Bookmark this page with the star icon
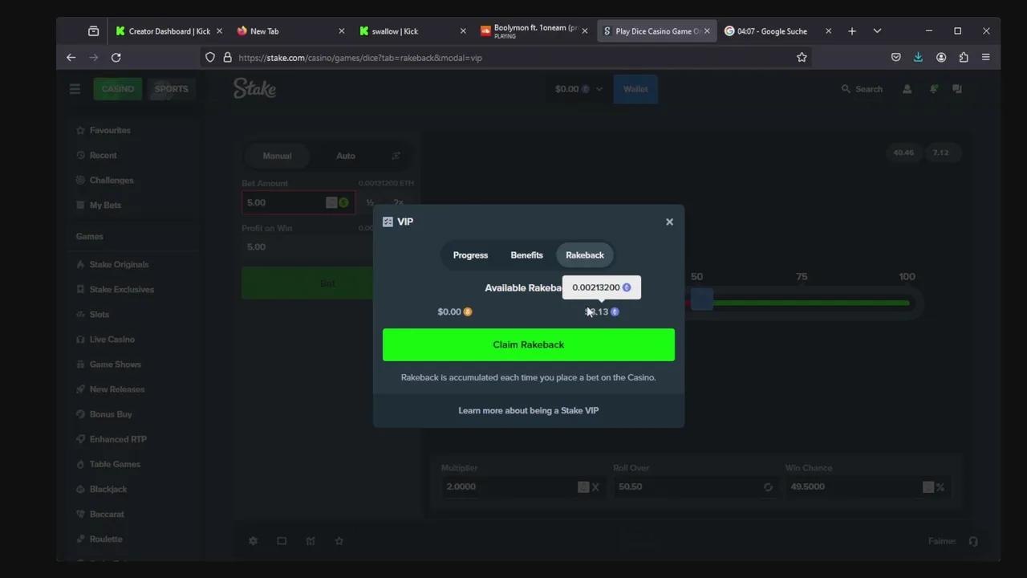This screenshot has width=1027, height=578. click(802, 58)
